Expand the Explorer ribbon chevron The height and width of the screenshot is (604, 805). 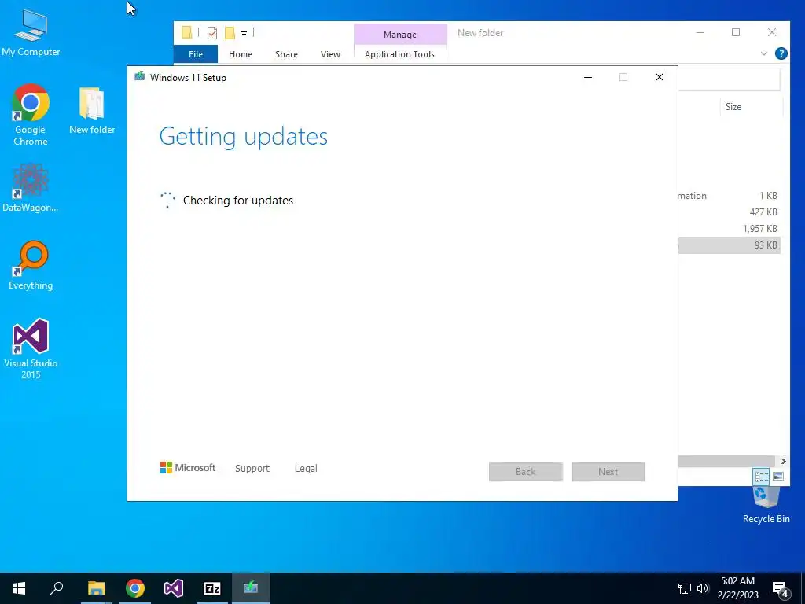tap(763, 53)
